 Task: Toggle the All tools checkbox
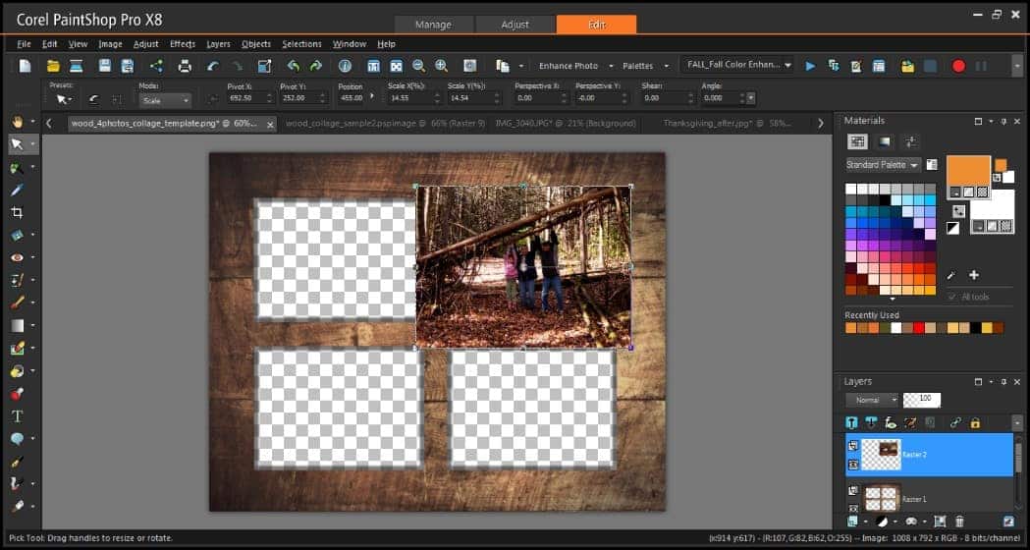[x=952, y=297]
